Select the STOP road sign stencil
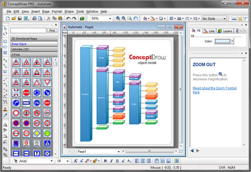Viewport: 251px width, 172px height. (x=26, y=93)
